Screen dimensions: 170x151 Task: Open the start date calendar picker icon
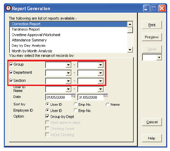click(73, 96)
